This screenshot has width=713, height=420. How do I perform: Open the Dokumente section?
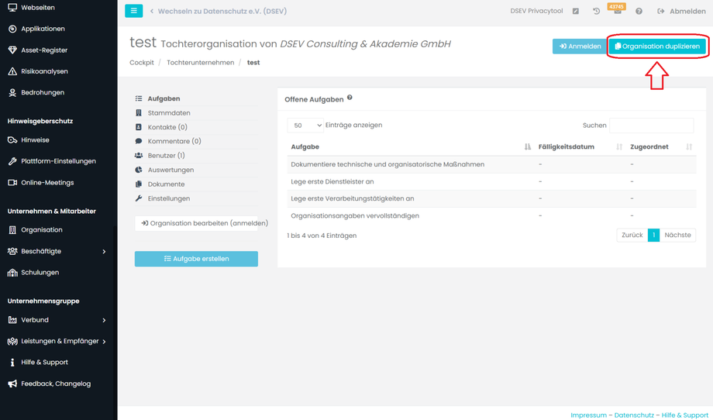pos(166,184)
